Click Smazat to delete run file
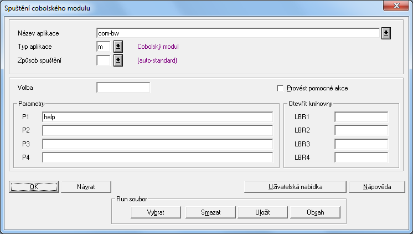Image resolution: width=413 pixels, height=234 pixels. click(210, 212)
